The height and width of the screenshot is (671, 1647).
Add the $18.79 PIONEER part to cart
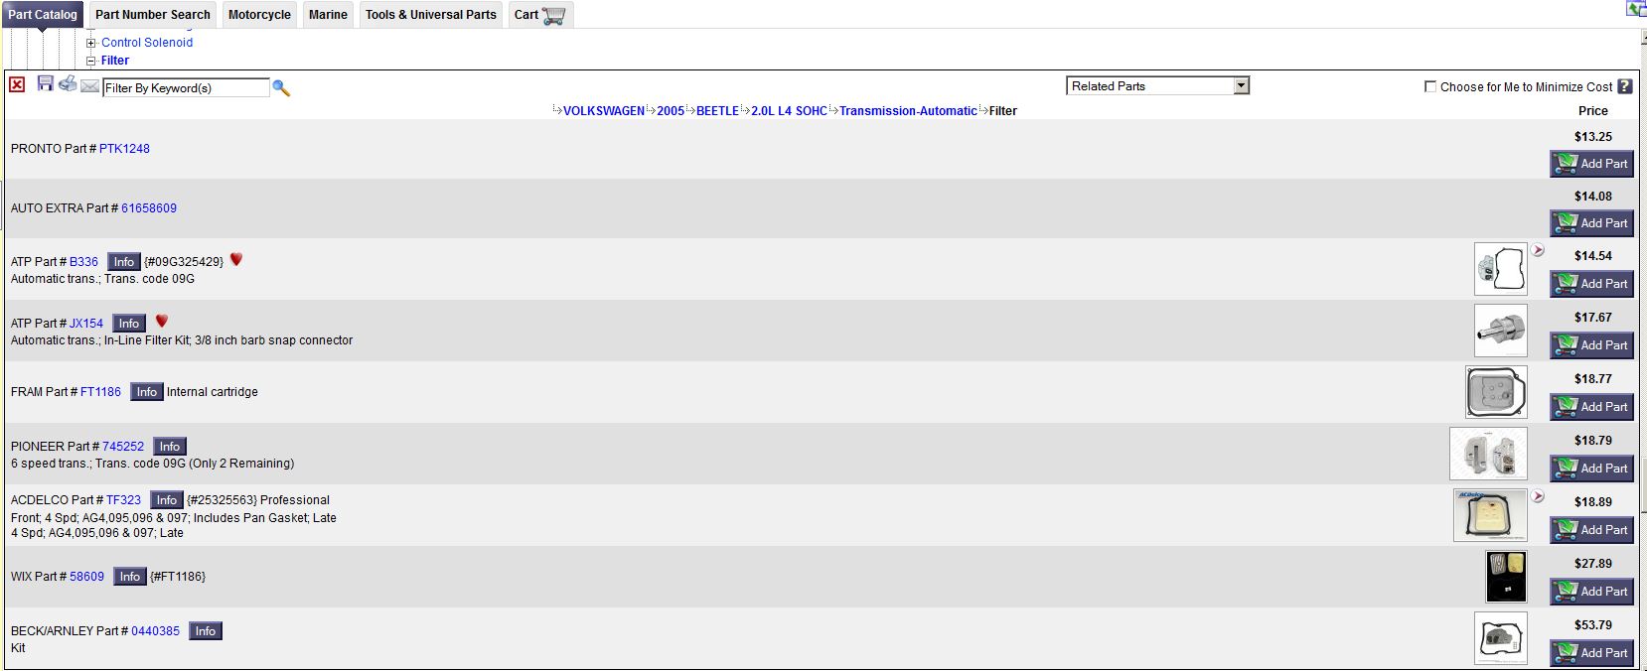(1591, 469)
